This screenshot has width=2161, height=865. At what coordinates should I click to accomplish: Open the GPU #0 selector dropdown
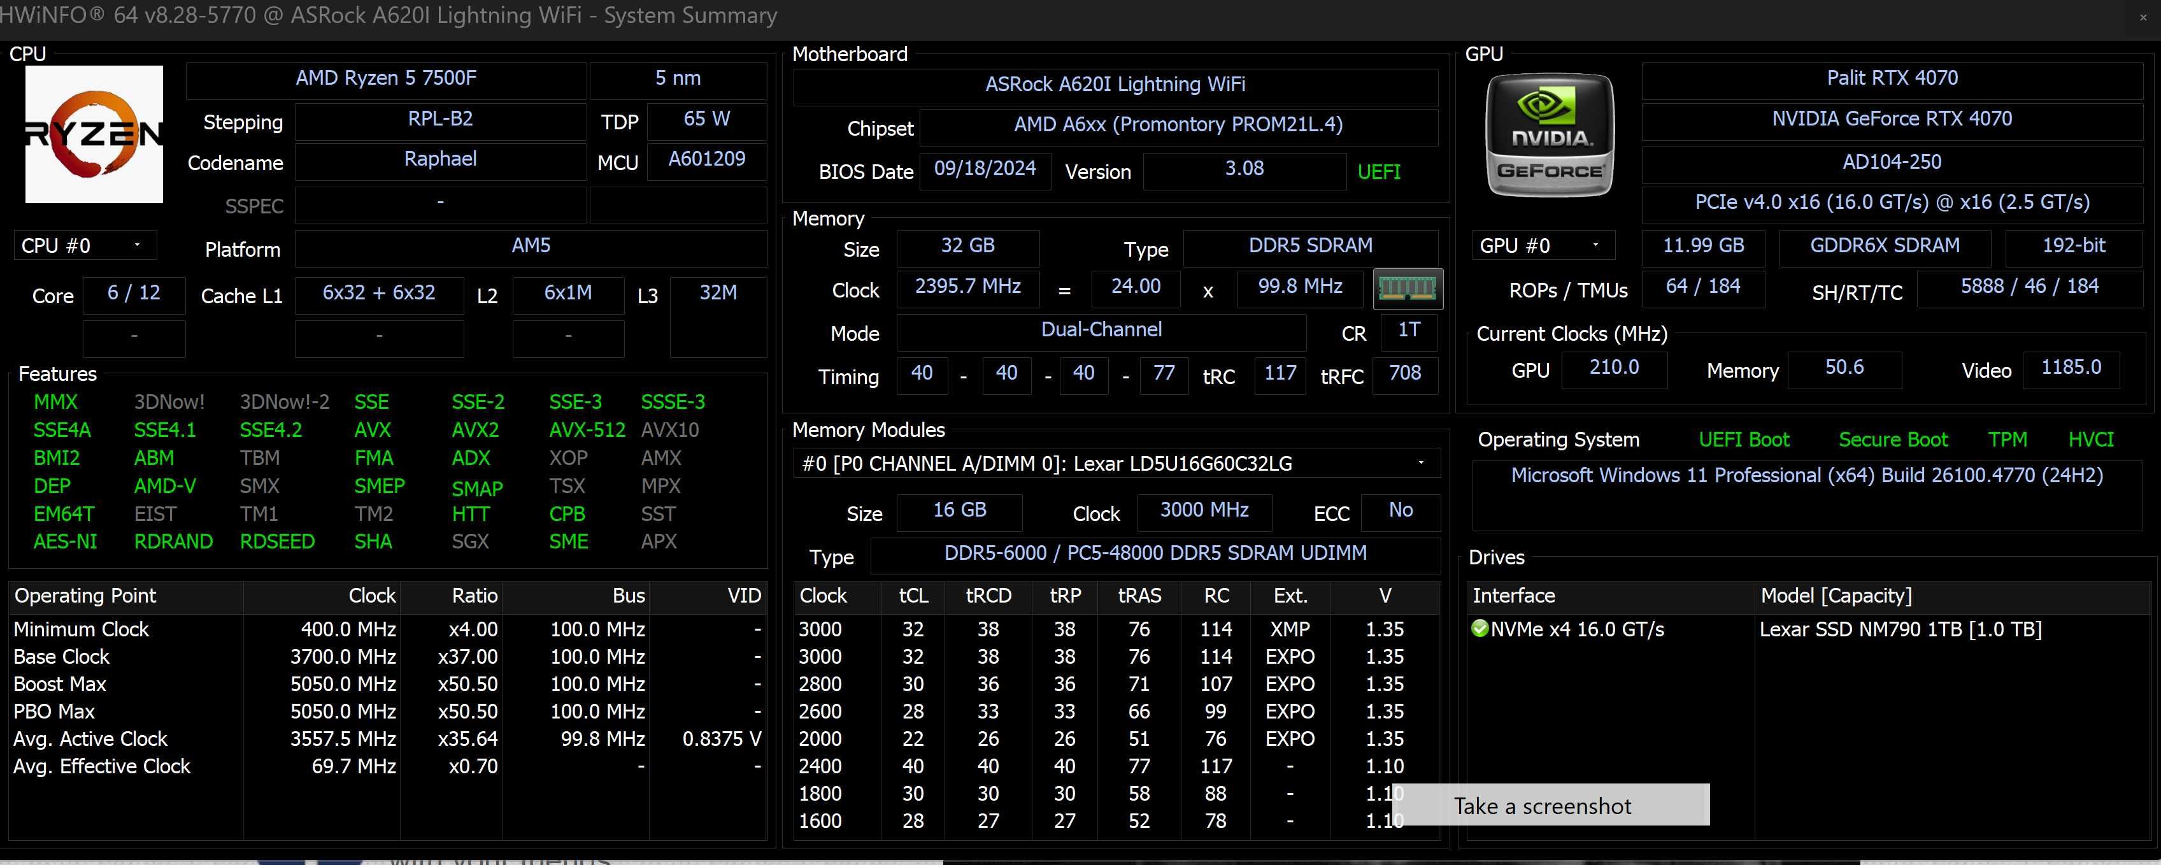click(x=1544, y=246)
